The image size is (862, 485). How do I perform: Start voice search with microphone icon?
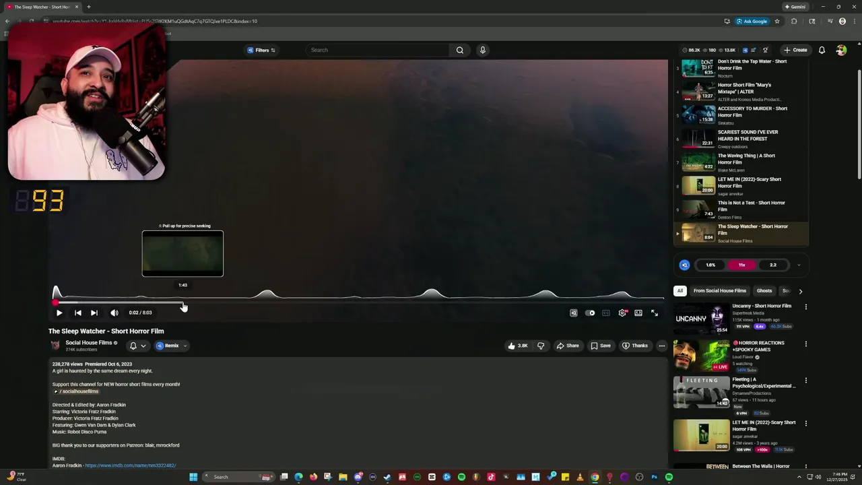pos(483,50)
